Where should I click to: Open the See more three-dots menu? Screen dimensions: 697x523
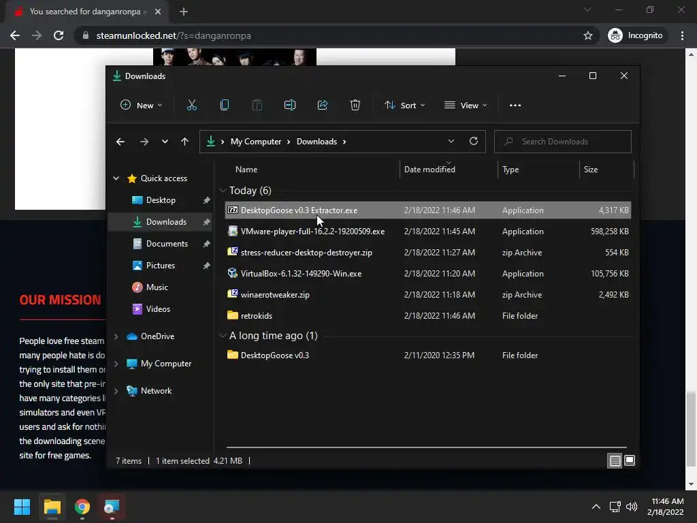515,106
